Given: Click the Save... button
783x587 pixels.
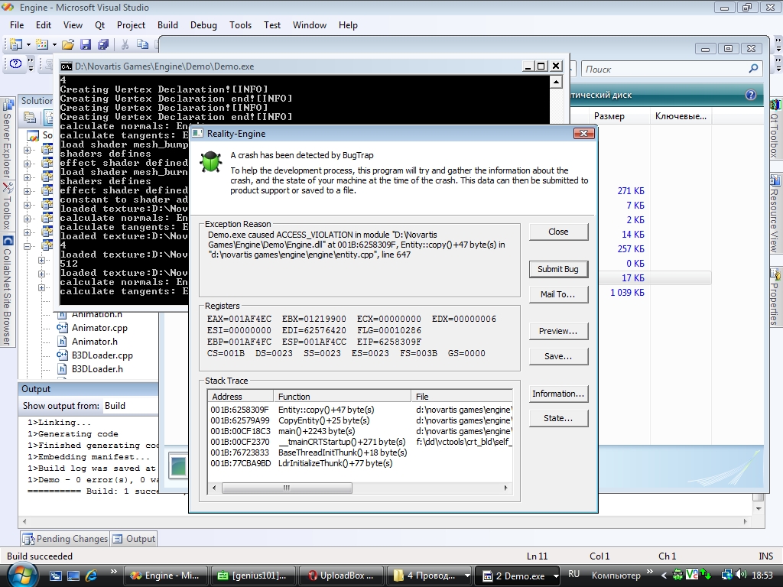Looking at the screenshot, I should point(558,356).
